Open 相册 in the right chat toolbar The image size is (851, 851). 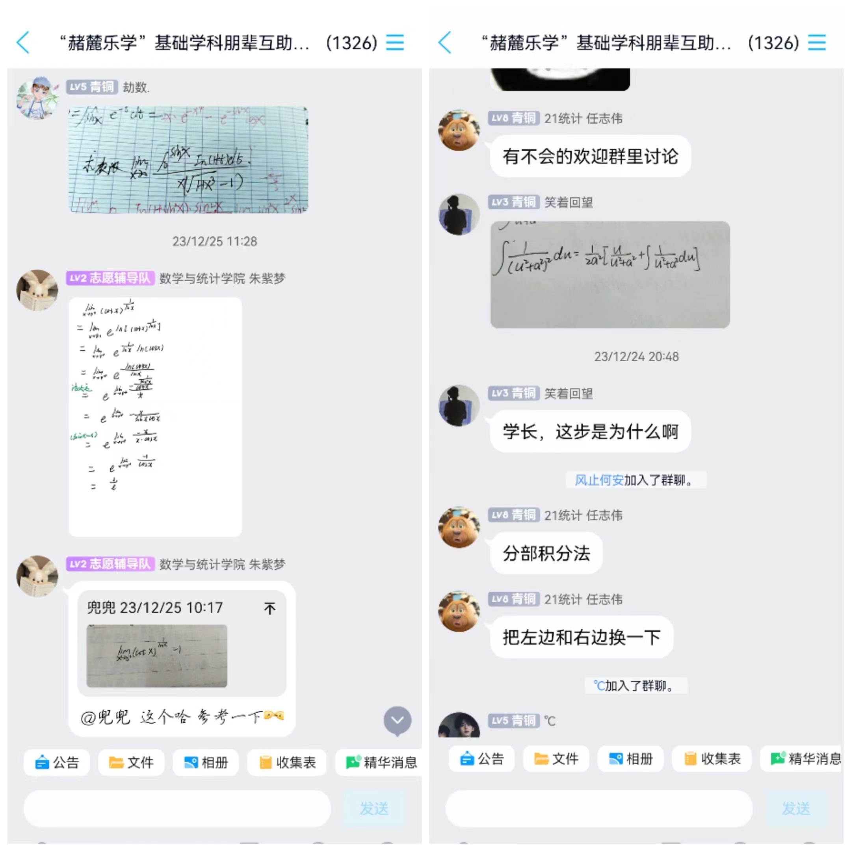click(630, 759)
